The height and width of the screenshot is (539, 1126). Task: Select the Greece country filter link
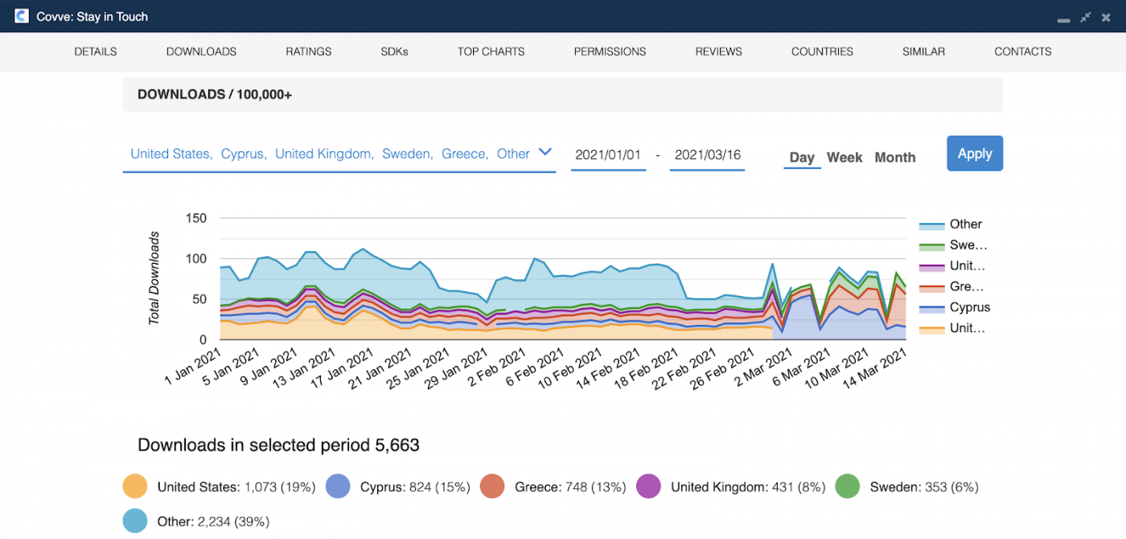(463, 153)
